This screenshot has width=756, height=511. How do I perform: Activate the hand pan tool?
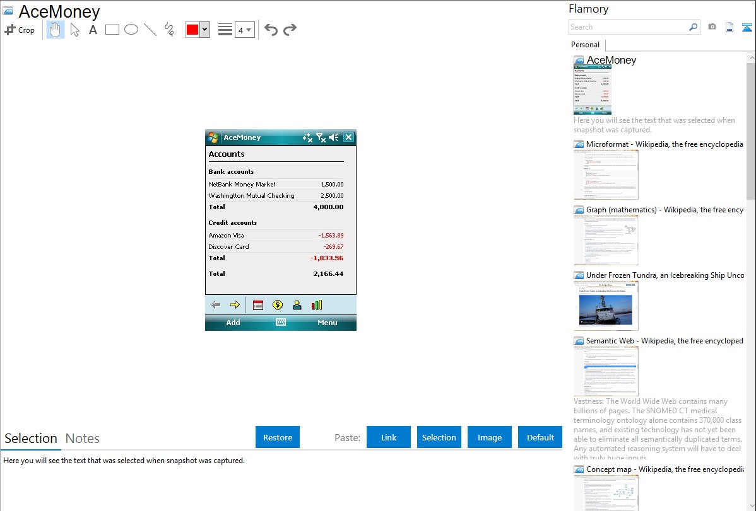pyautogui.click(x=56, y=30)
